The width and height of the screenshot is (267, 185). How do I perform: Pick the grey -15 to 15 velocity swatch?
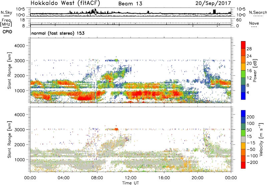point(243,139)
